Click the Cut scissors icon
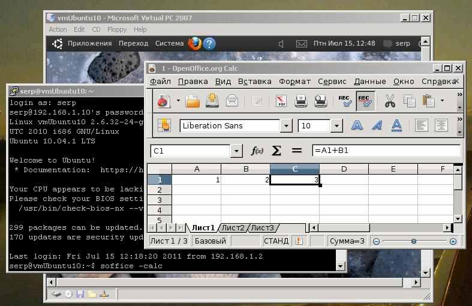This screenshot has width=472, height=306. point(390,101)
